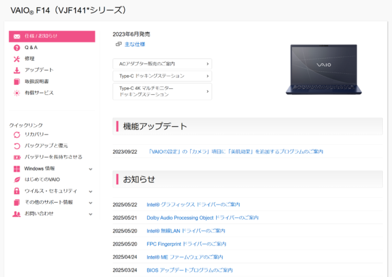The image size is (392, 277).
Task: Click the お問い合わせ people icon
Action: [x=17, y=214]
